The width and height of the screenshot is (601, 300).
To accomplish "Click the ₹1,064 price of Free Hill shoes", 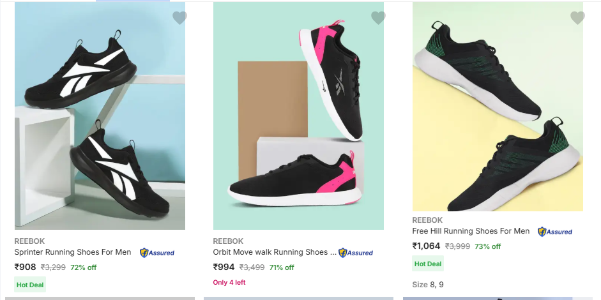I will pos(426,246).
